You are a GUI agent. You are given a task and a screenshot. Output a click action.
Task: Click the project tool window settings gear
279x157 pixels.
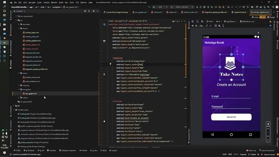pyautogui.click(x=94, y=11)
